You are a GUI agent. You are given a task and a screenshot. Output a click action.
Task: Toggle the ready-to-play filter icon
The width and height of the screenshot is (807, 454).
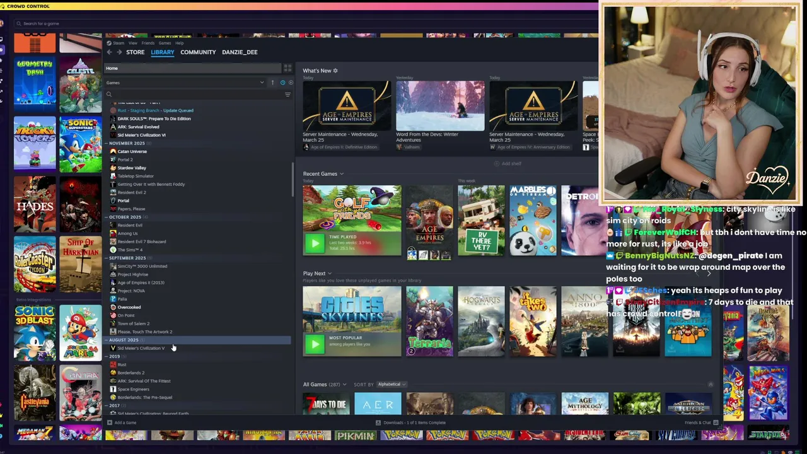point(289,83)
